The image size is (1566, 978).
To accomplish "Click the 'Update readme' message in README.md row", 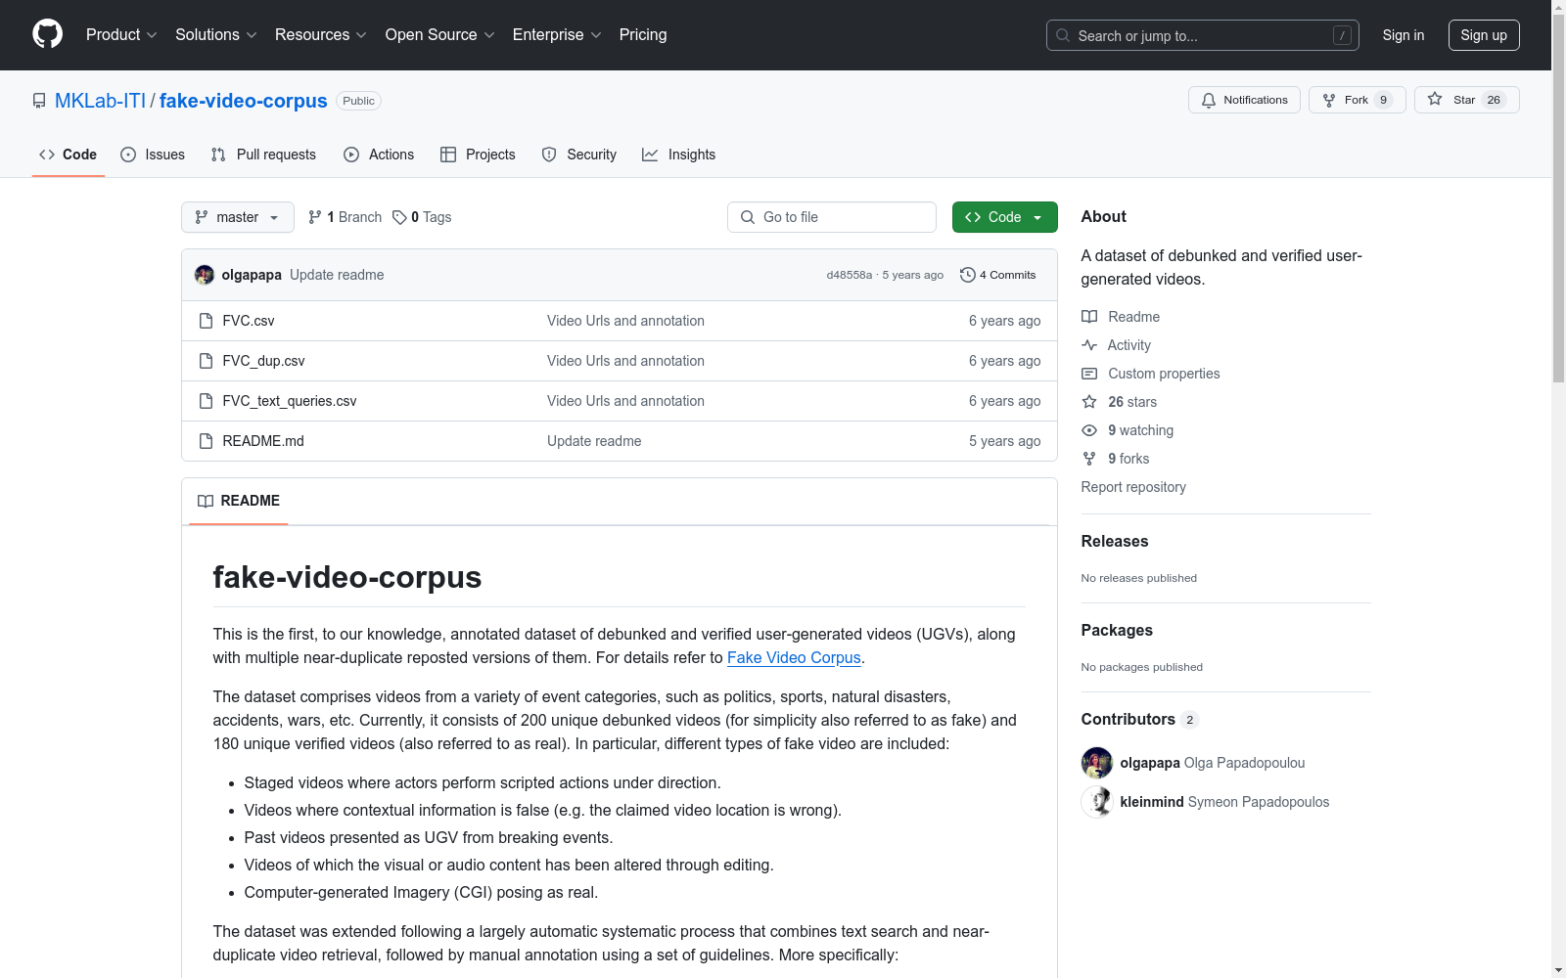I will pyautogui.click(x=594, y=441).
